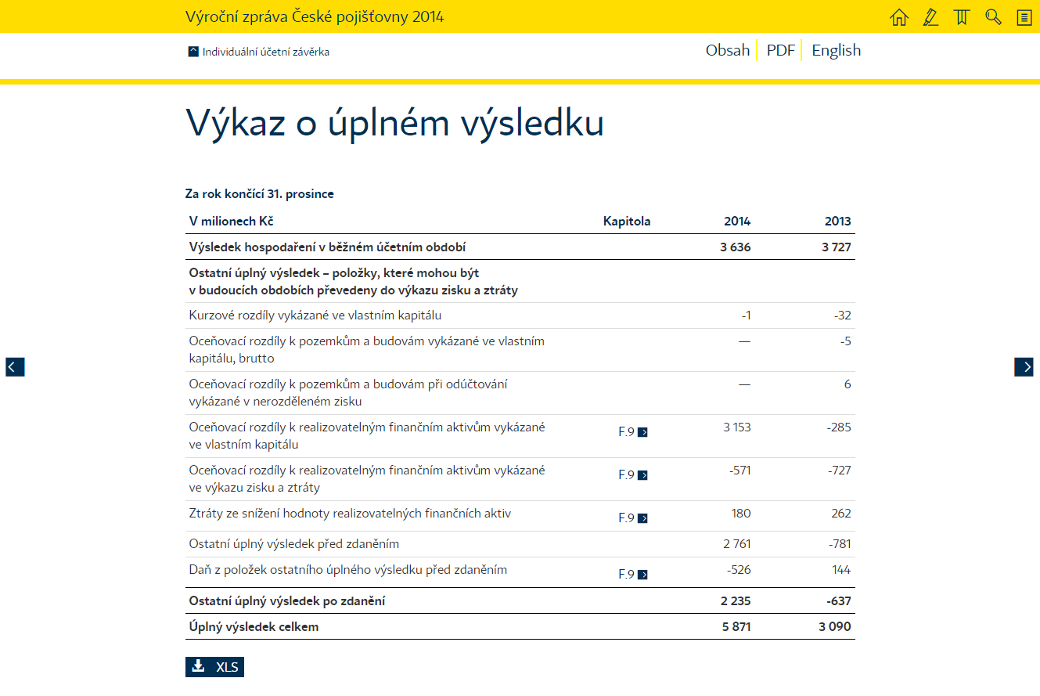The width and height of the screenshot is (1040, 696).
Task: Download the table as XLS
Action: (x=214, y=666)
